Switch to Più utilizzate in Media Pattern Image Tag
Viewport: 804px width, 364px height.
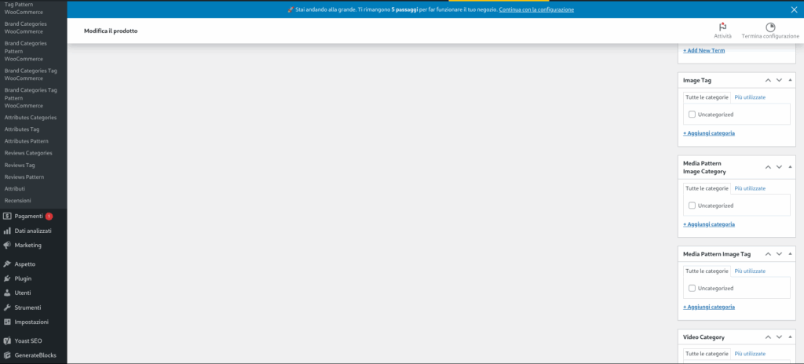750,271
